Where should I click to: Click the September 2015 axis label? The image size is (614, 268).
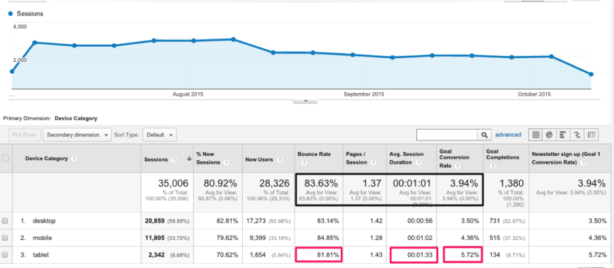pyautogui.click(x=364, y=94)
